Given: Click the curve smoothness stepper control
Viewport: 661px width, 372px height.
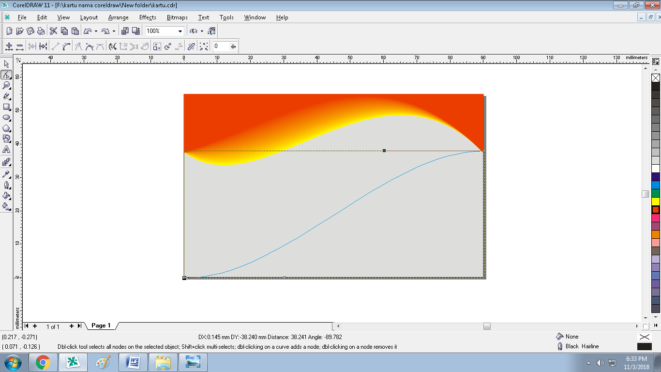Looking at the screenshot, I should (x=234, y=46).
